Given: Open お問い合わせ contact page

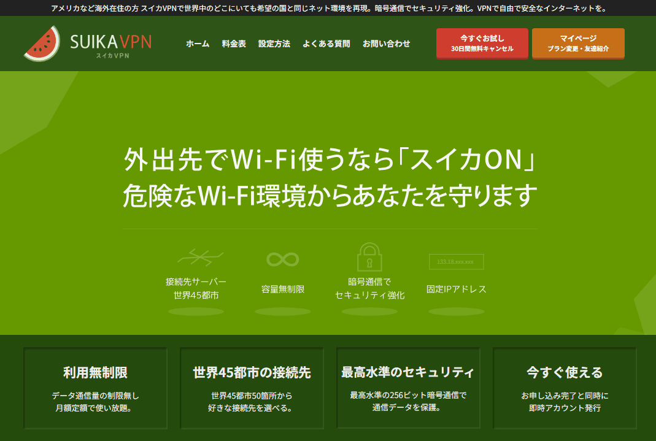Looking at the screenshot, I should click(x=386, y=44).
